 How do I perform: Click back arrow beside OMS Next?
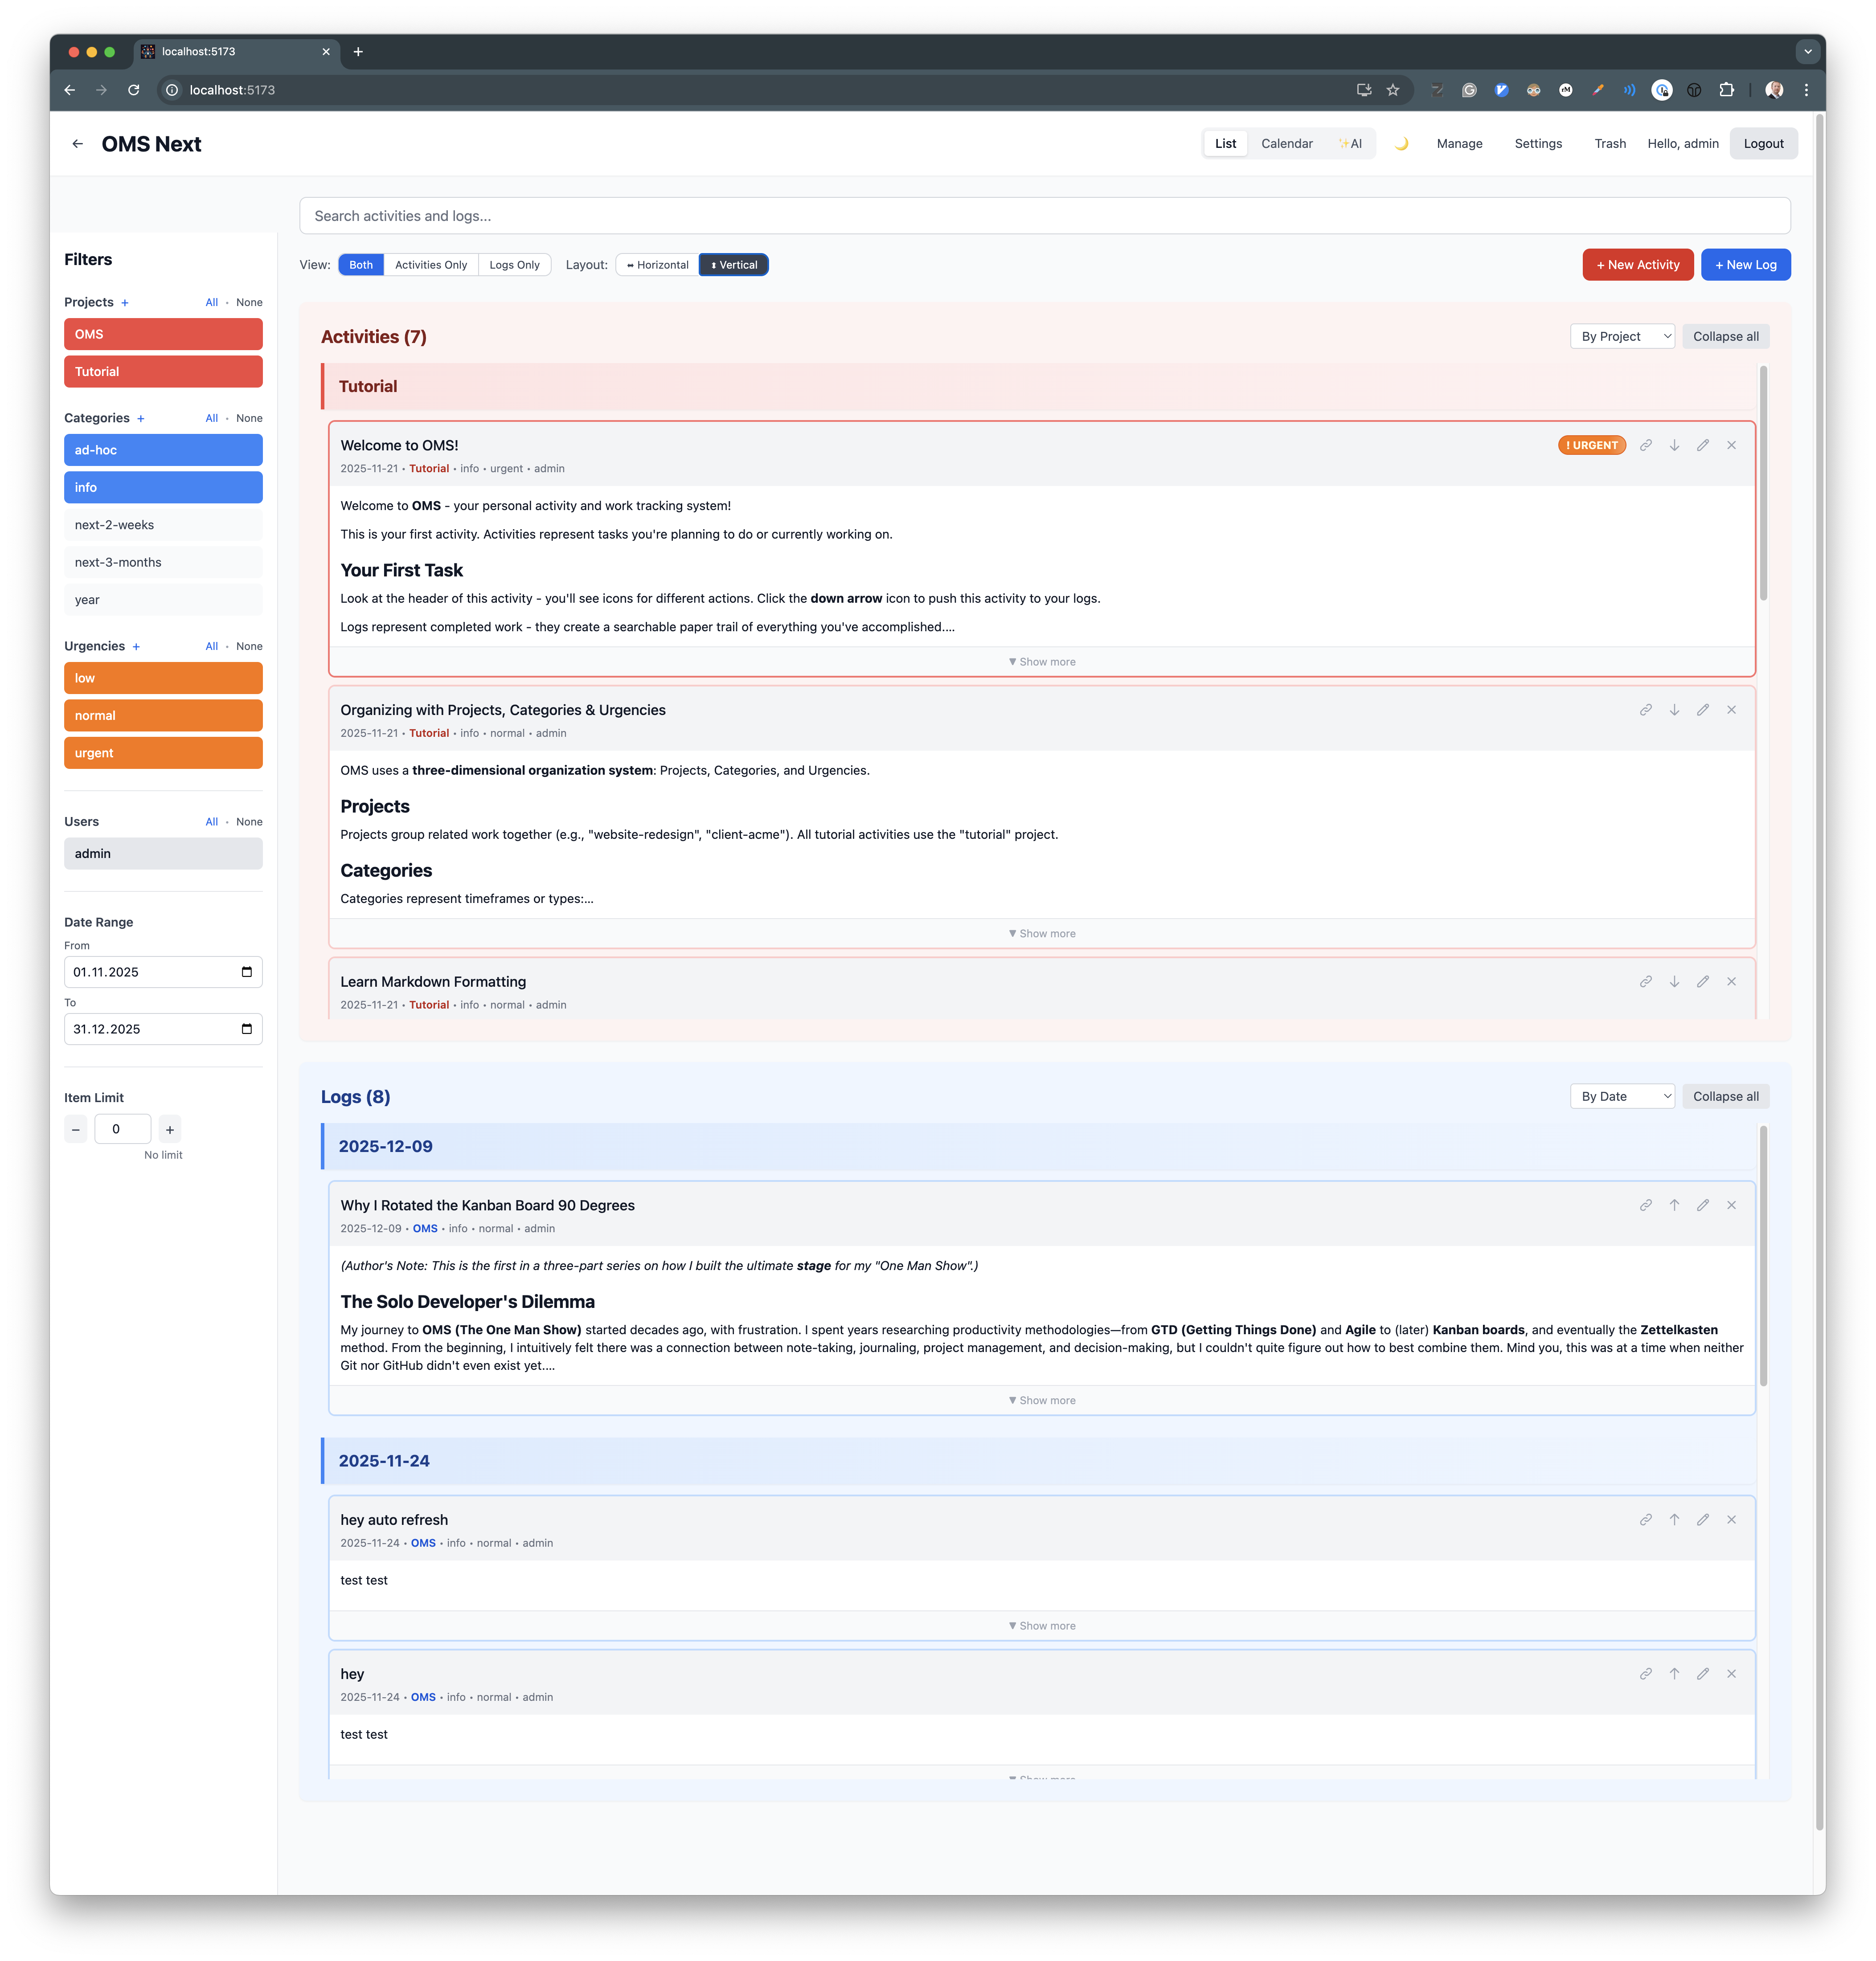pos(77,144)
